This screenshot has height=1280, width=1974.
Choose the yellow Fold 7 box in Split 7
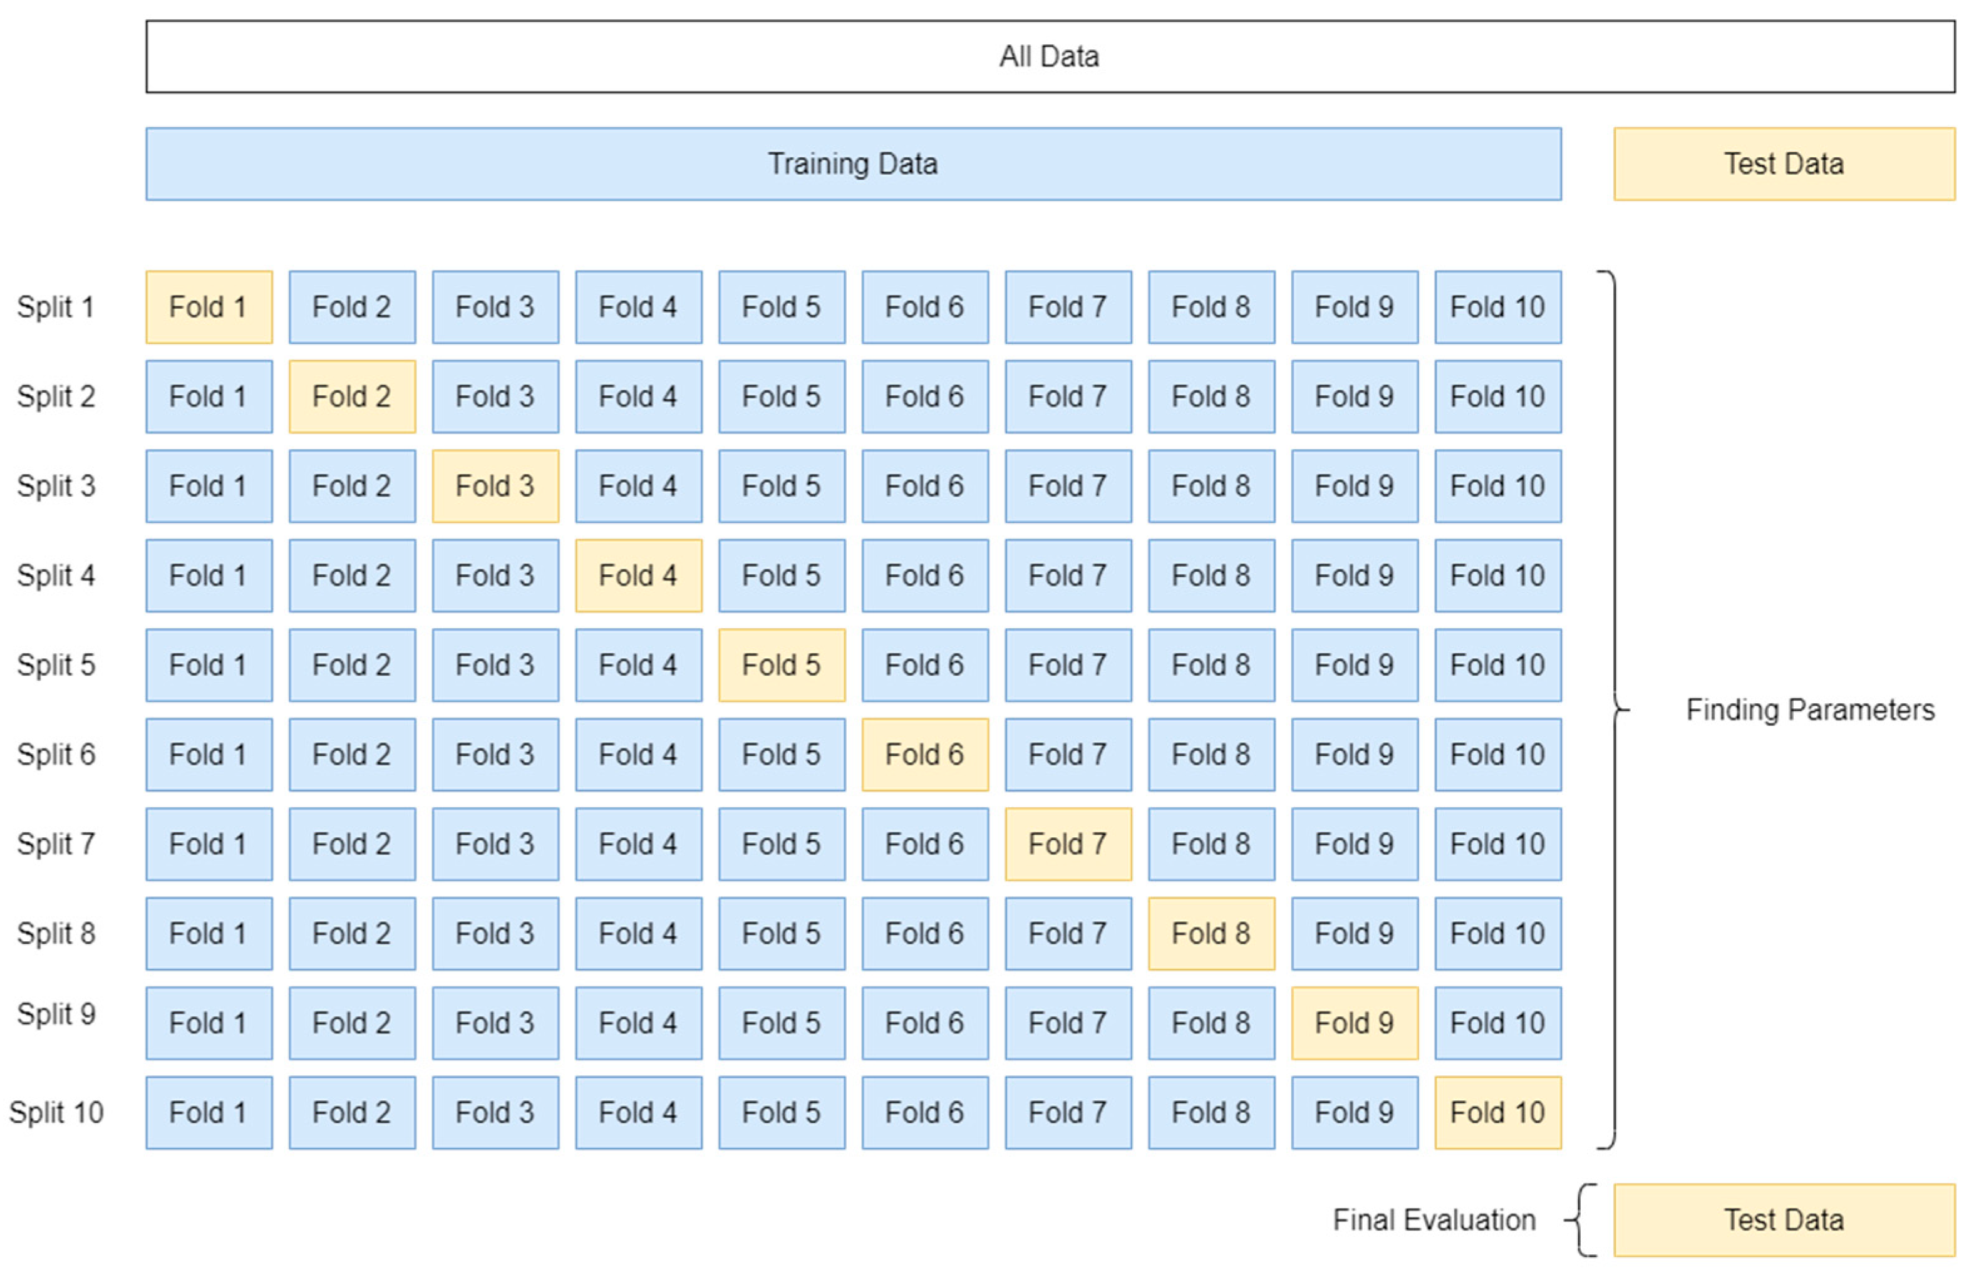point(1067,845)
